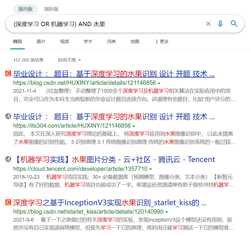Open dropdown arrow after blog.csdn.net/HUXINY URL
251x236 pixels.
click(x=159, y=83)
